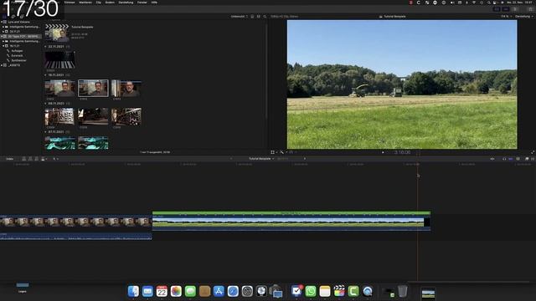Open the tool selector arrow dropdown
The width and height of the screenshot is (536, 301).
click(x=54, y=159)
